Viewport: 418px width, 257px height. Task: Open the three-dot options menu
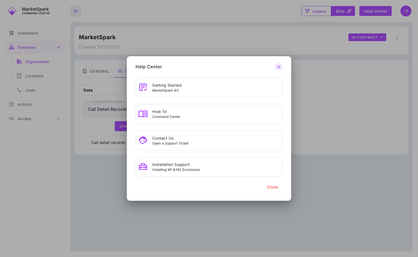pos(397,37)
